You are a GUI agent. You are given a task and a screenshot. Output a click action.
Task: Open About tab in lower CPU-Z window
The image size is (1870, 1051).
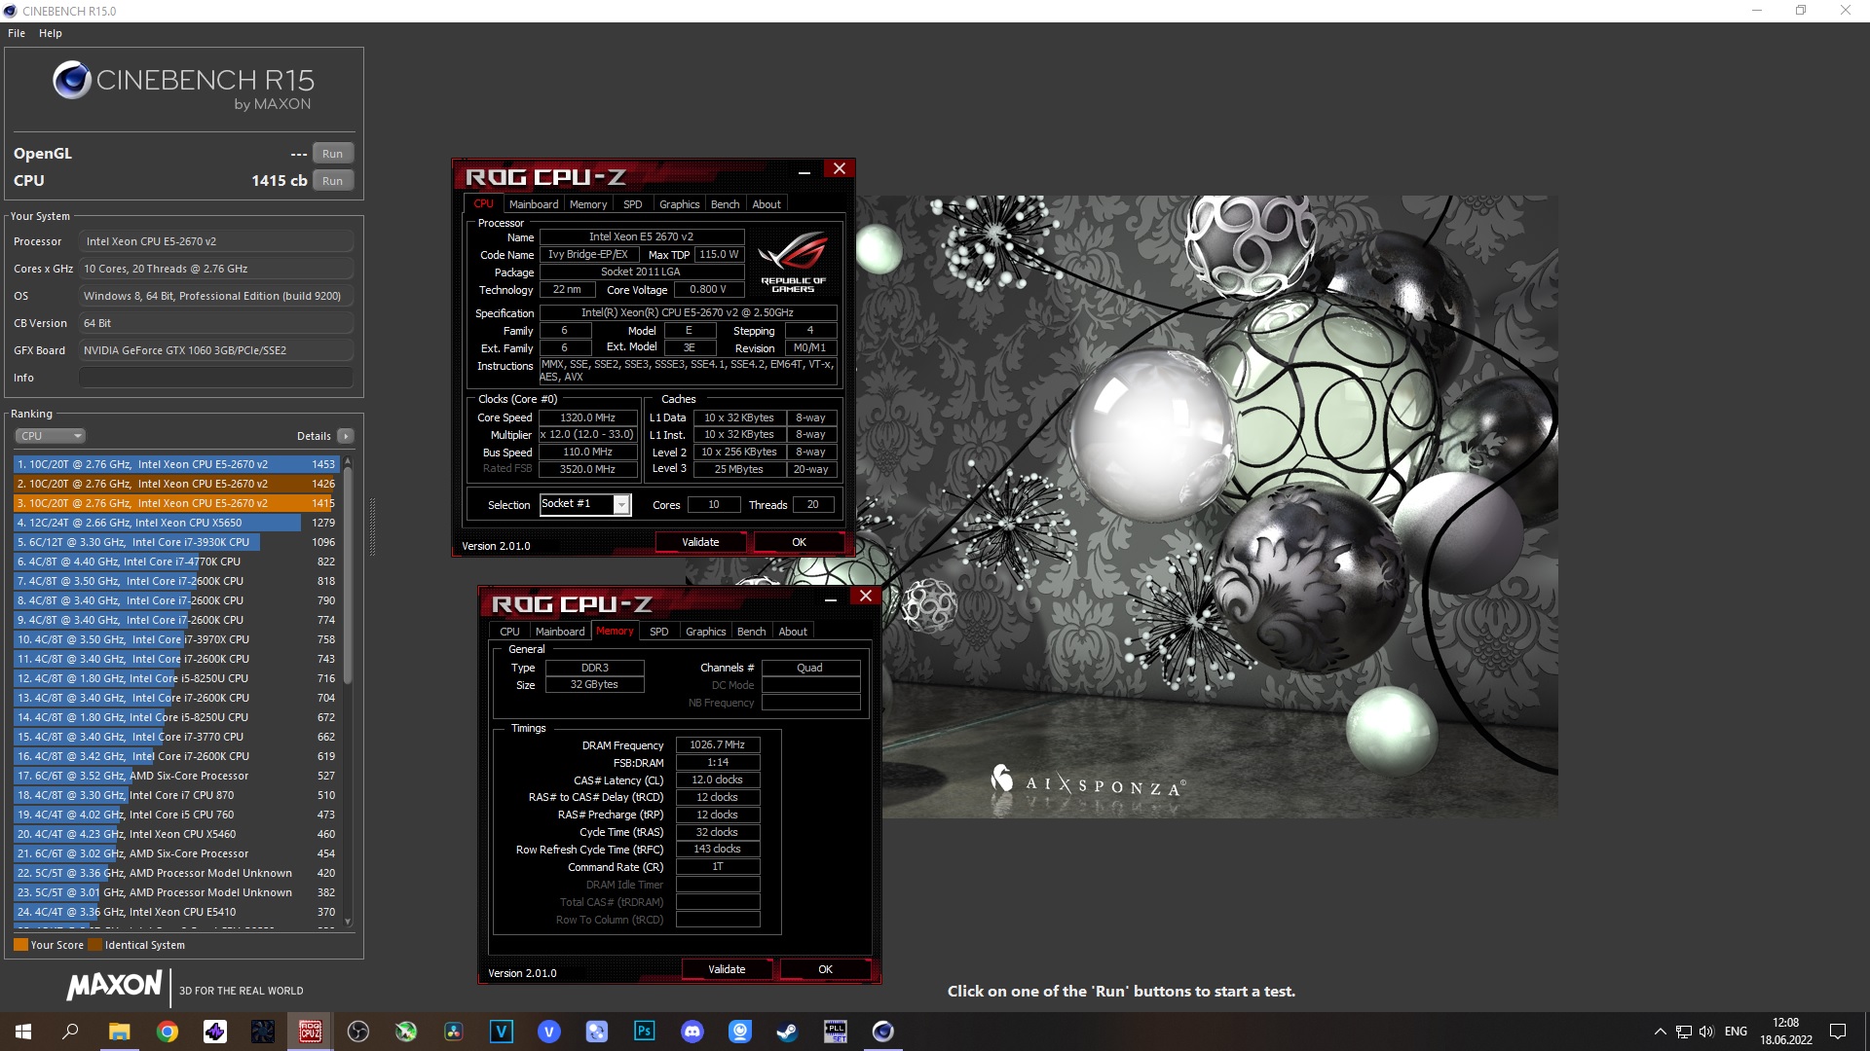[793, 632]
